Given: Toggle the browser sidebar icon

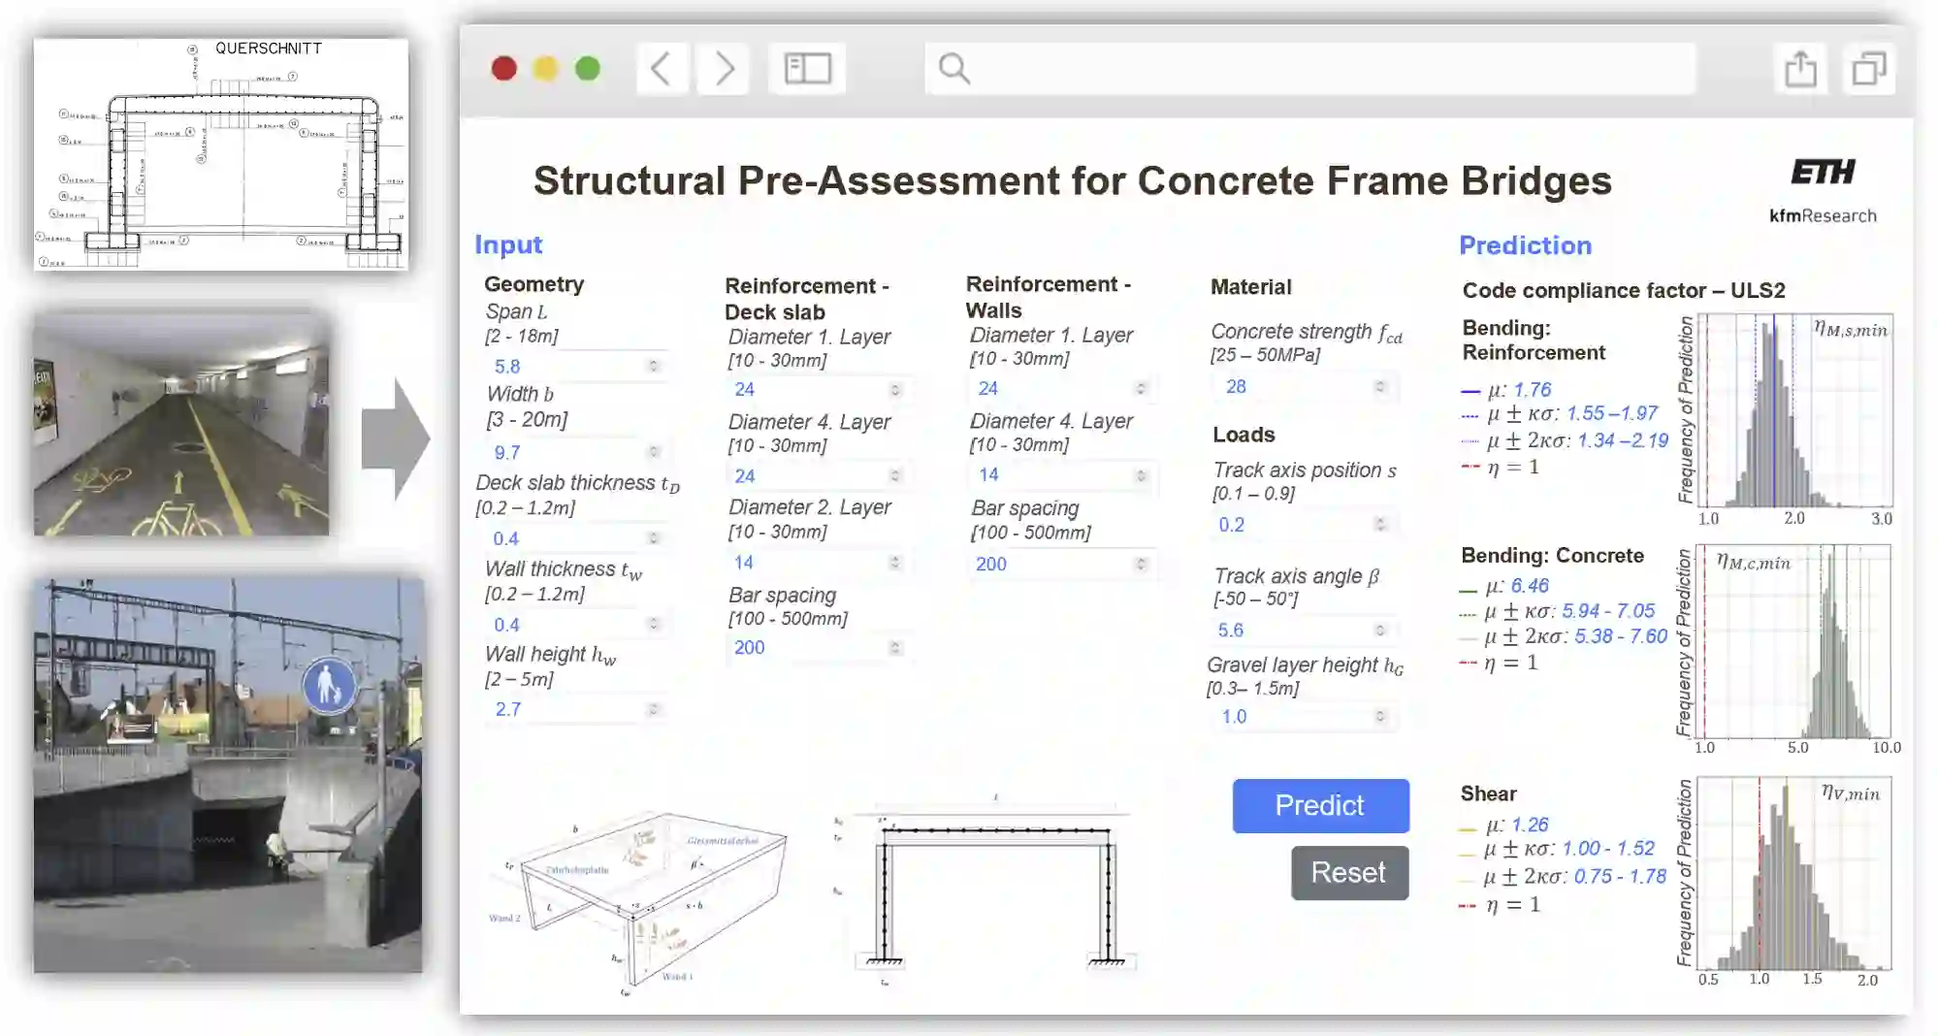Looking at the screenshot, I should click(807, 69).
